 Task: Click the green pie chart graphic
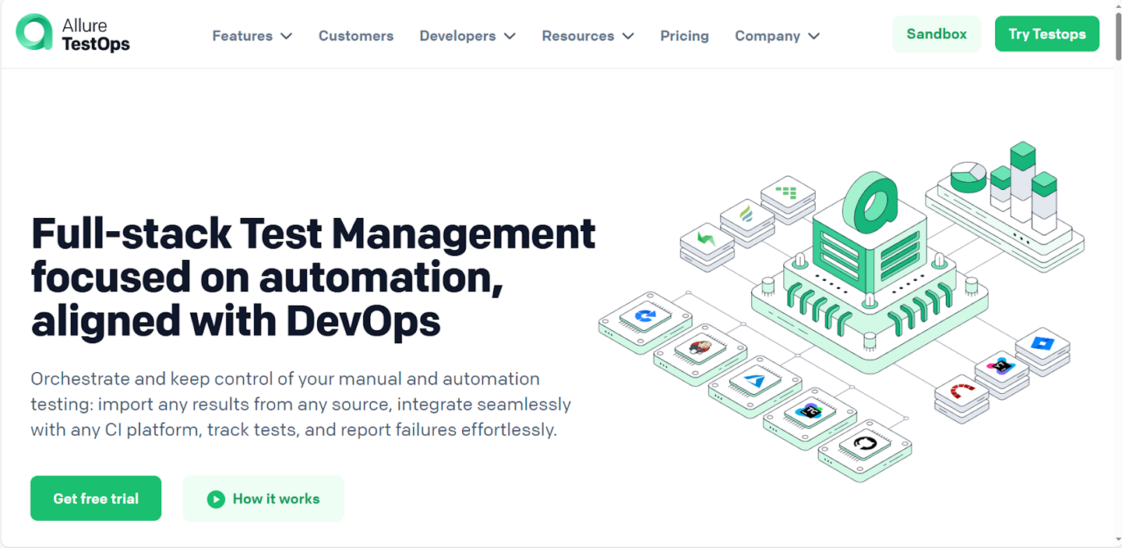(969, 177)
